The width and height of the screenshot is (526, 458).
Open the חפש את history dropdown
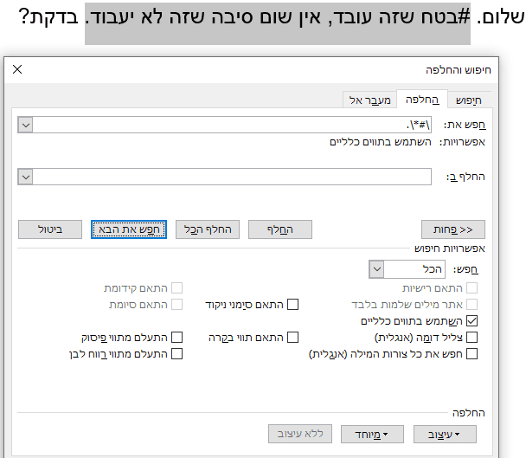coord(25,125)
